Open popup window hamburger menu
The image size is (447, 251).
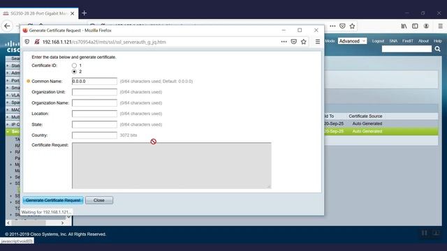coord(318,42)
